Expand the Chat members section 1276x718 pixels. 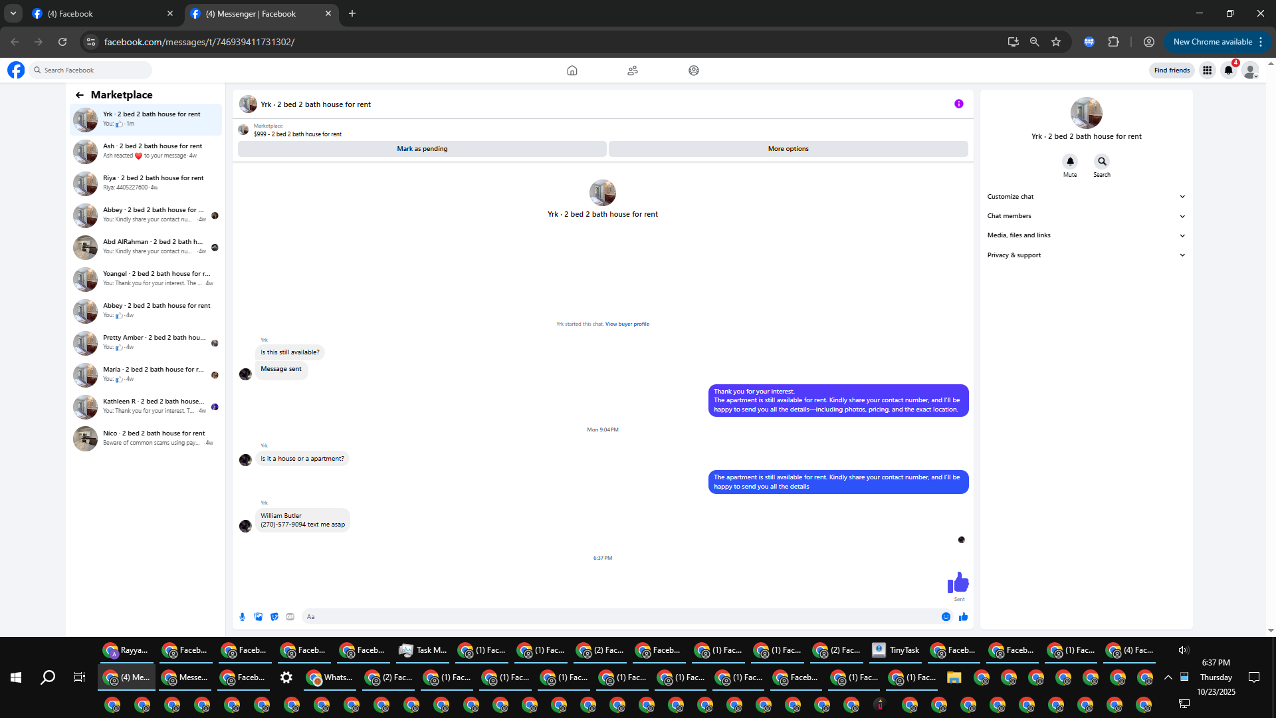(x=1086, y=216)
